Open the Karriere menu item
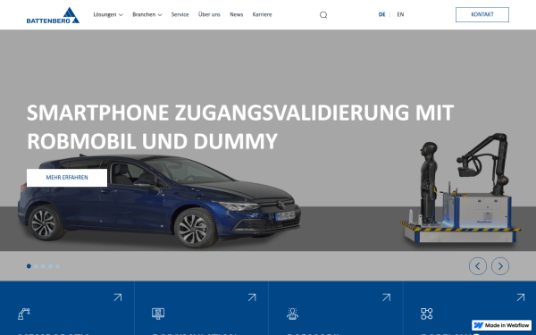Viewport: 536px width, 335px height. click(x=262, y=14)
